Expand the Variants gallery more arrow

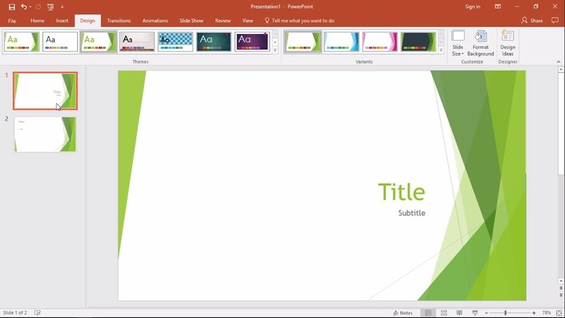[441, 50]
